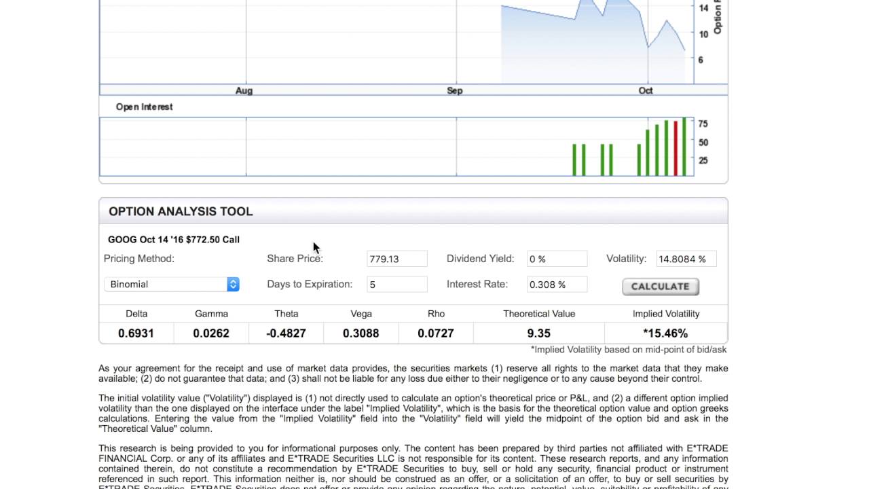This screenshot has width=869, height=489.
Task: Click the 75 tick on open interest axis
Action: point(703,124)
